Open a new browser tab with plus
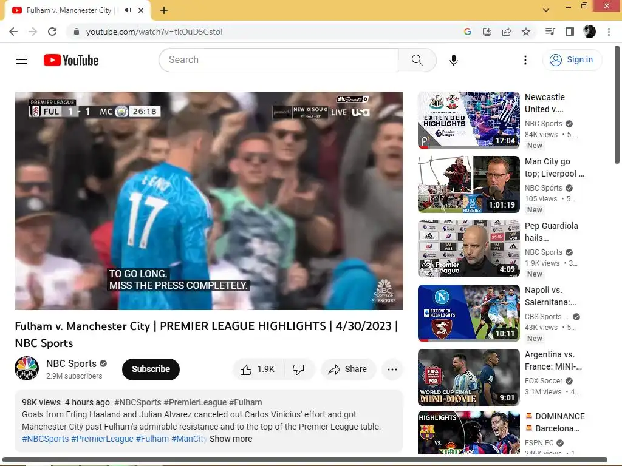This screenshot has width=622, height=466. [164, 10]
